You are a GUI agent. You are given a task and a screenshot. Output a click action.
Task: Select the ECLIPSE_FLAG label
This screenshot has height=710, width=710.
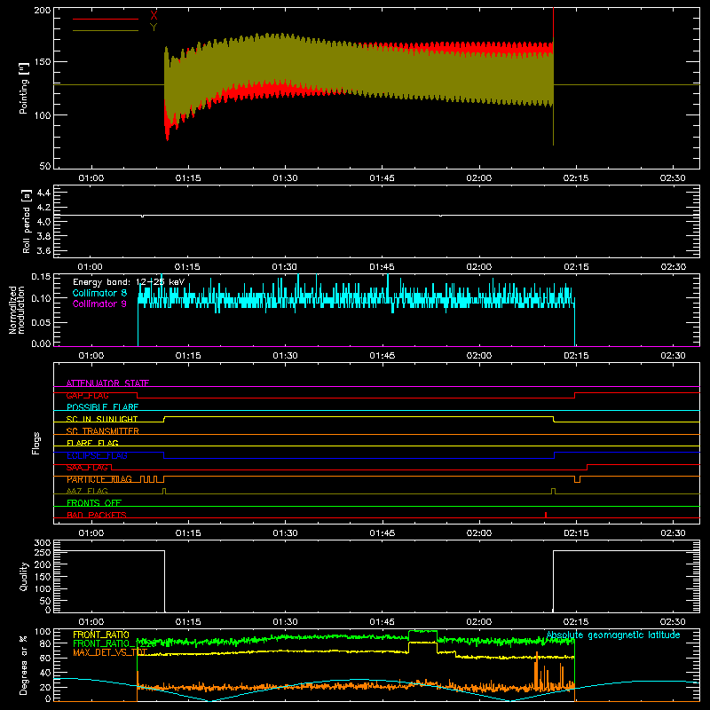pos(97,455)
